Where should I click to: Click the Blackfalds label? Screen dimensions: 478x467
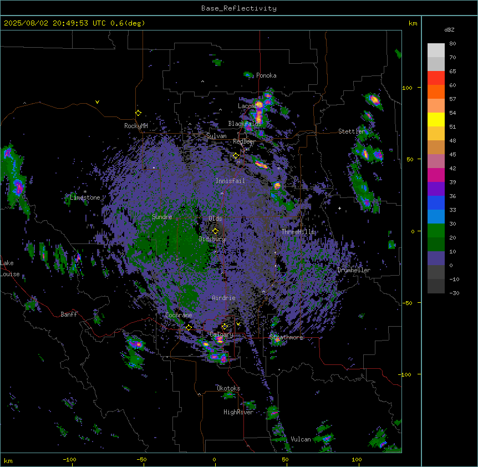[x=245, y=124]
